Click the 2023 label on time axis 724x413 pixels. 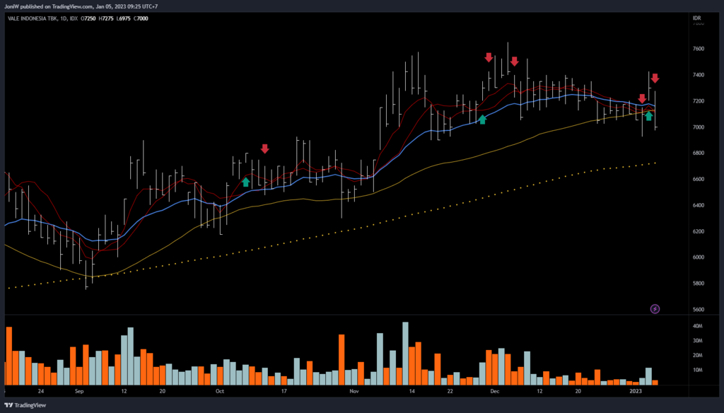pyautogui.click(x=636, y=390)
